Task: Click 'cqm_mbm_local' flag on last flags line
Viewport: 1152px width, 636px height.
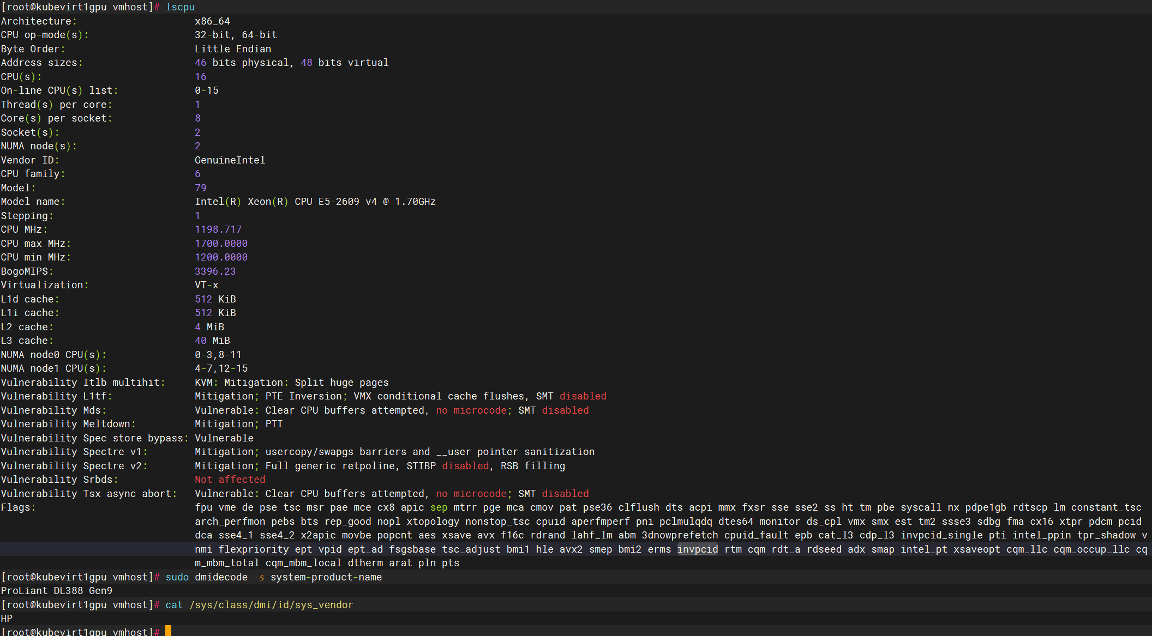Action: click(x=303, y=563)
